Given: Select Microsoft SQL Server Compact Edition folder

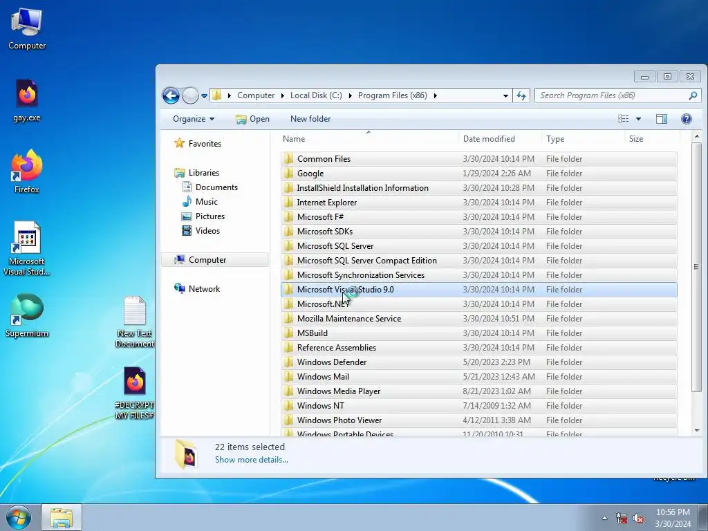Looking at the screenshot, I should point(478,261).
